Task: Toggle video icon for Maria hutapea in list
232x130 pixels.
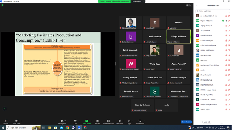Action: click(229, 55)
